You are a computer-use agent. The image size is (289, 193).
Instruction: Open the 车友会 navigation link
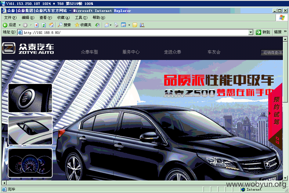214,52
